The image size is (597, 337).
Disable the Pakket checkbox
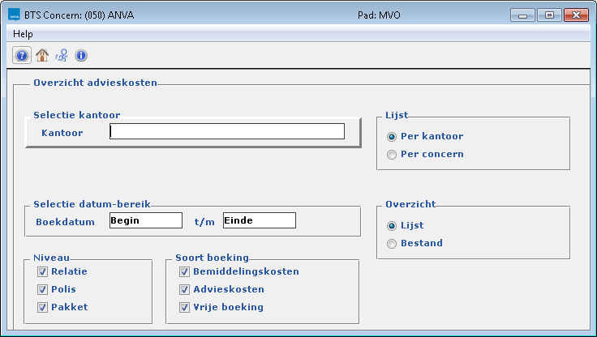click(x=42, y=307)
